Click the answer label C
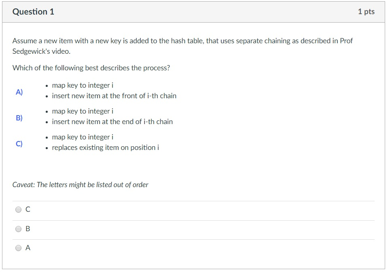Image resolution: width=390 pixels, height=272 pixels. pos(28,209)
